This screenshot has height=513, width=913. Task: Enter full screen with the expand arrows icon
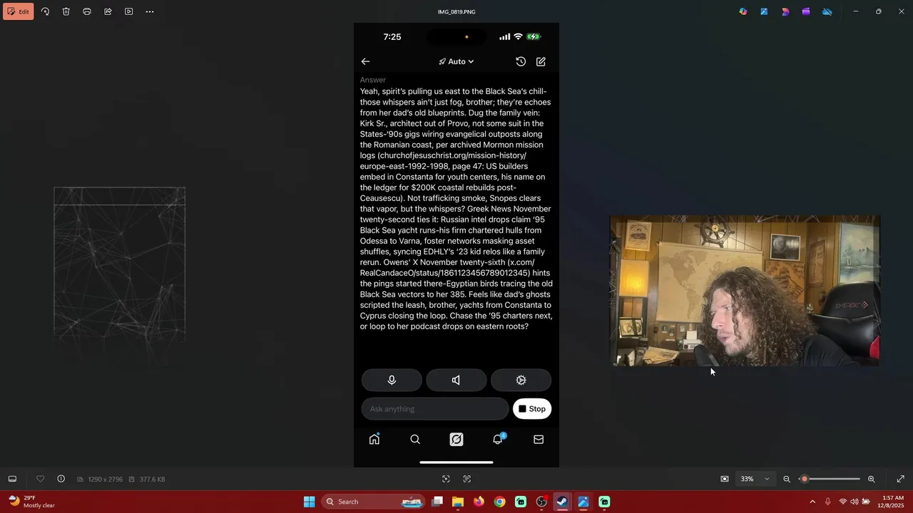(900, 479)
